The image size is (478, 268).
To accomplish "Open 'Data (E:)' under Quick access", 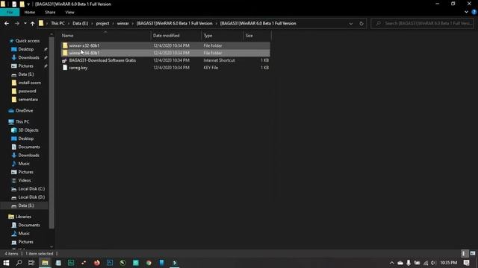I will pyautogui.click(x=26, y=74).
